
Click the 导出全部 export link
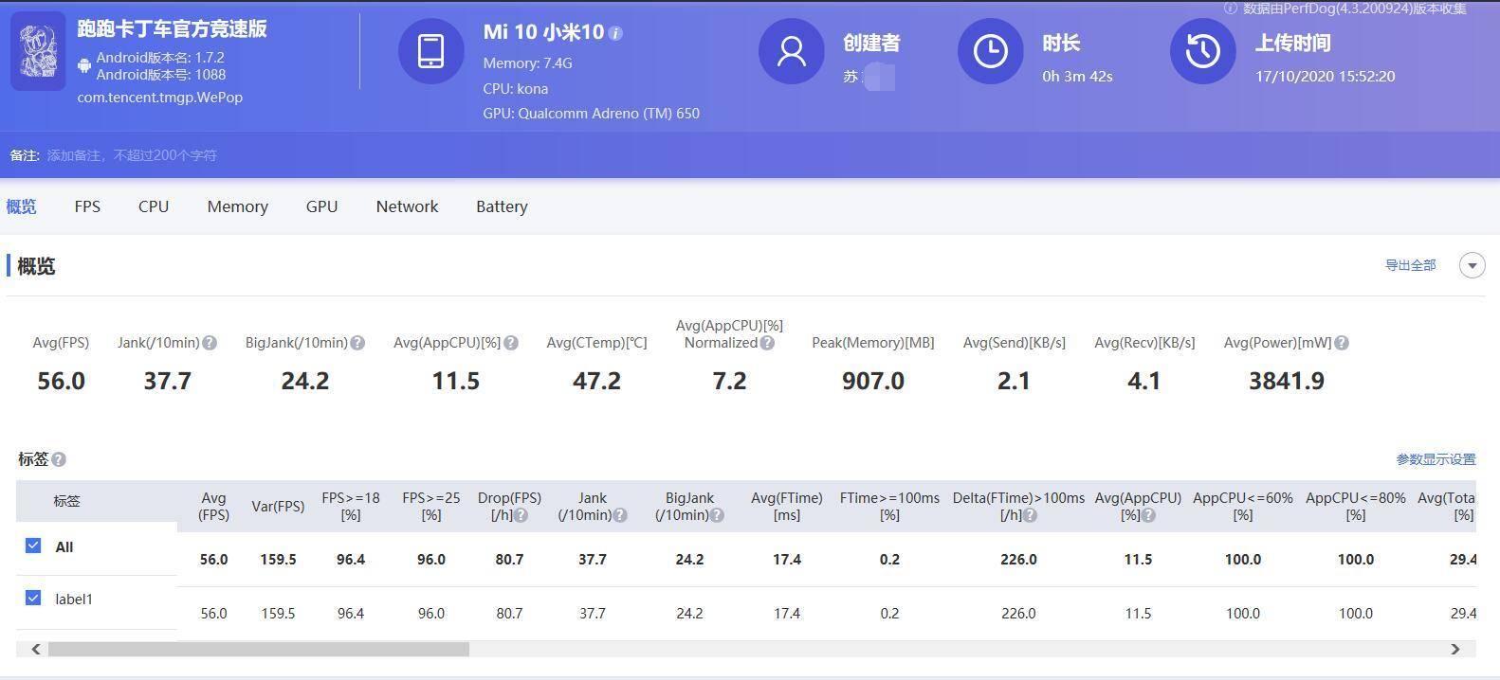(1410, 265)
